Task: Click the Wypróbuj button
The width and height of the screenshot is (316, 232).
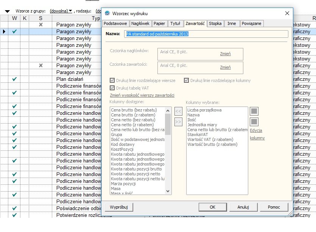Action: (119, 207)
